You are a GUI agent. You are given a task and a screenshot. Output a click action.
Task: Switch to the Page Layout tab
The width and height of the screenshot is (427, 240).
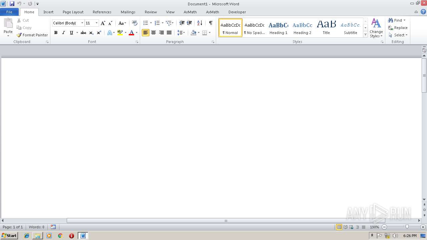[x=73, y=12]
